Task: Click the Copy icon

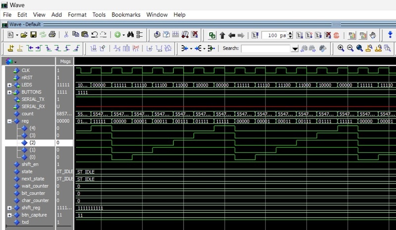Action: [76, 34]
